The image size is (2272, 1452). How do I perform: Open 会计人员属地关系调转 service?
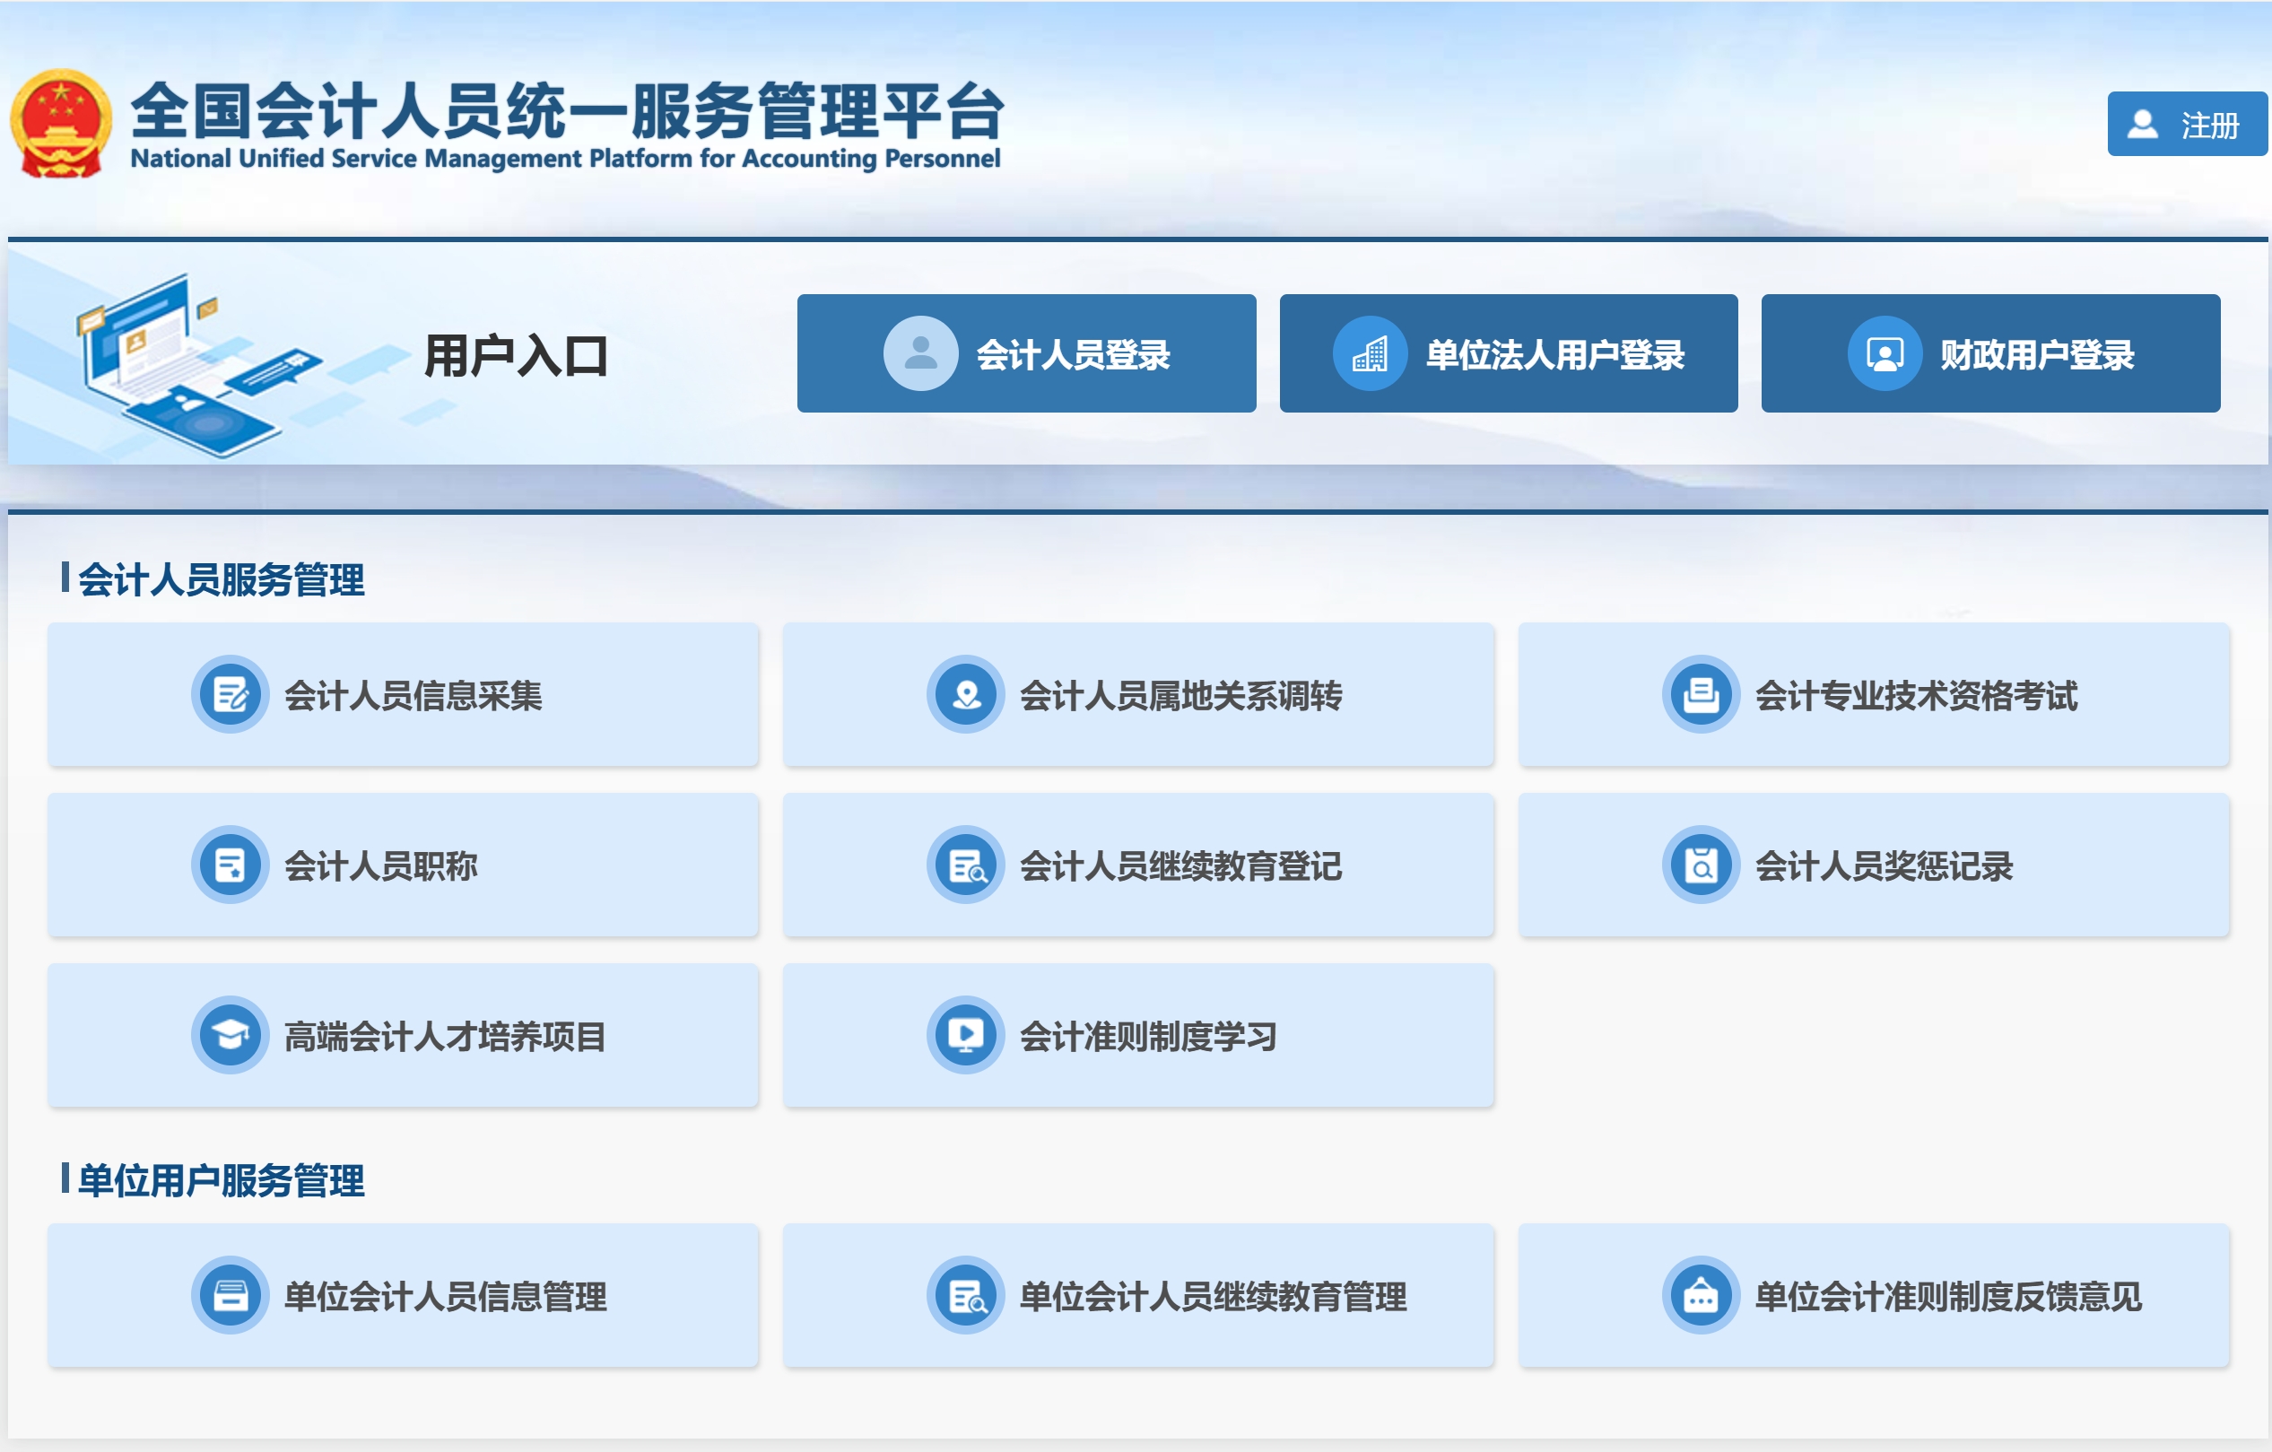(1138, 694)
